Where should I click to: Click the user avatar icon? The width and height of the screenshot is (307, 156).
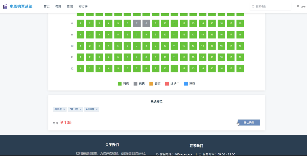(x=298, y=7)
